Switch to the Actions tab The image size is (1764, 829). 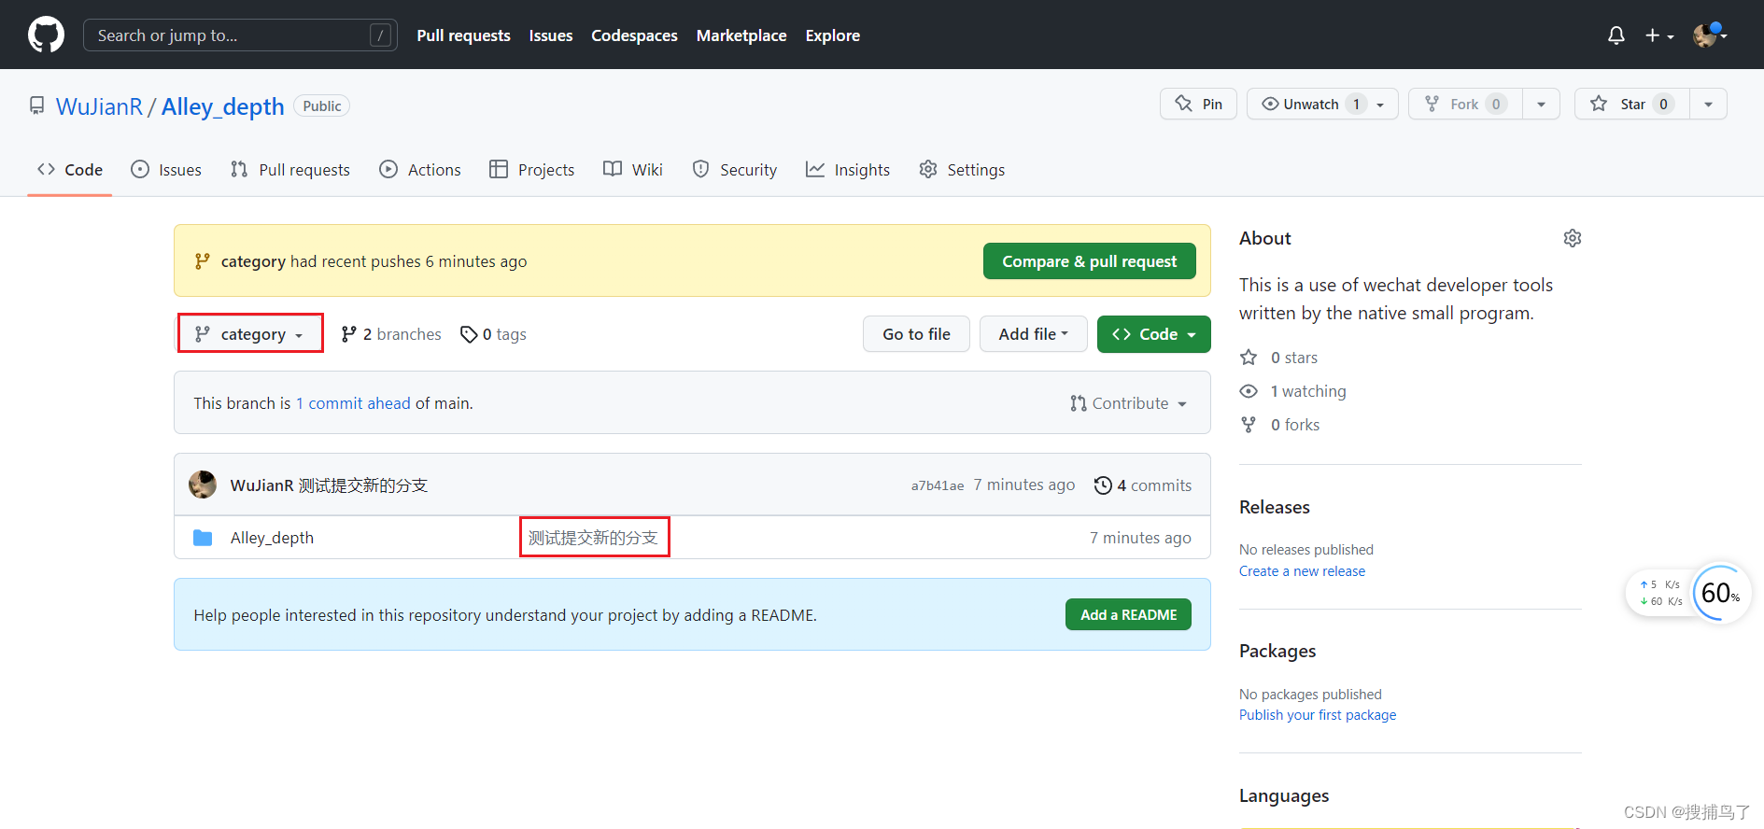coord(420,170)
